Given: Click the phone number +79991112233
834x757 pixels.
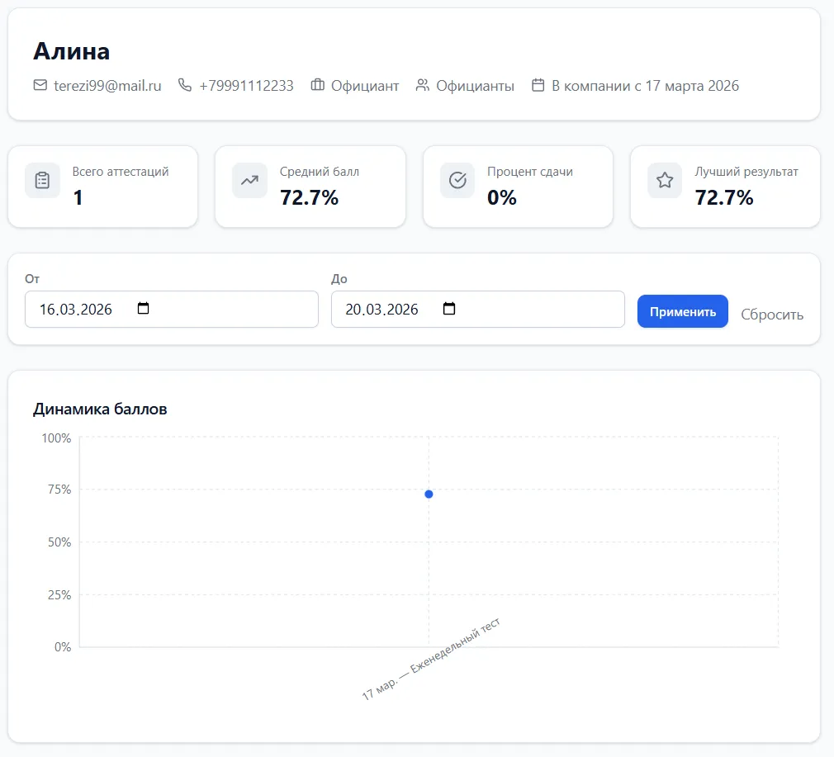Looking at the screenshot, I should 246,86.
